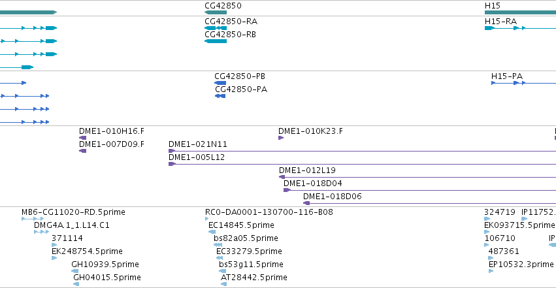
Task: Click the H15 gene feature bar
Action: tap(520, 12)
